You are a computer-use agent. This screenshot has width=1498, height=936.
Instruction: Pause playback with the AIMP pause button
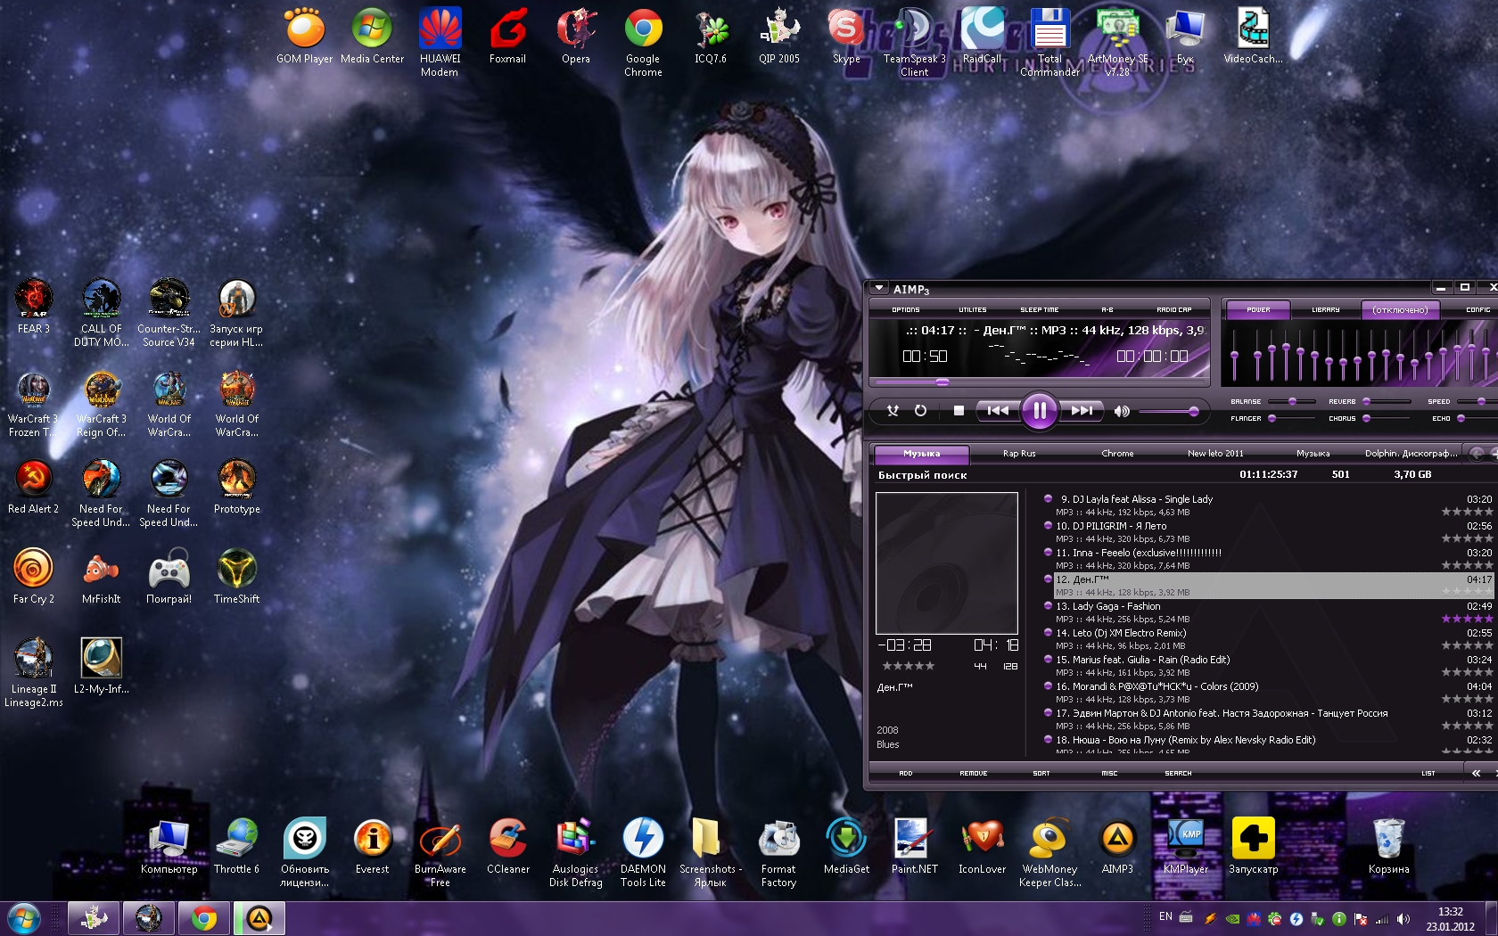pos(1039,411)
